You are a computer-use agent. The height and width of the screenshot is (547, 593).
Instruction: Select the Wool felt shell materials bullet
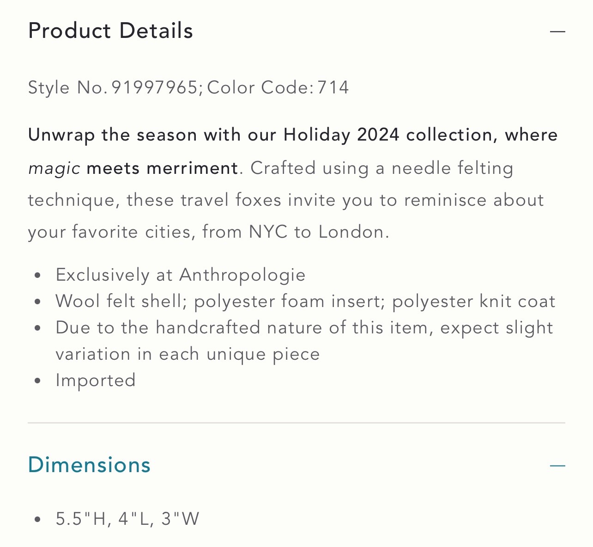[x=305, y=301]
